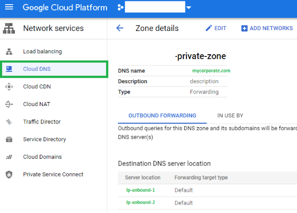Expand the project selector dropdown arrow
297x213 pixels.
pos(189,8)
